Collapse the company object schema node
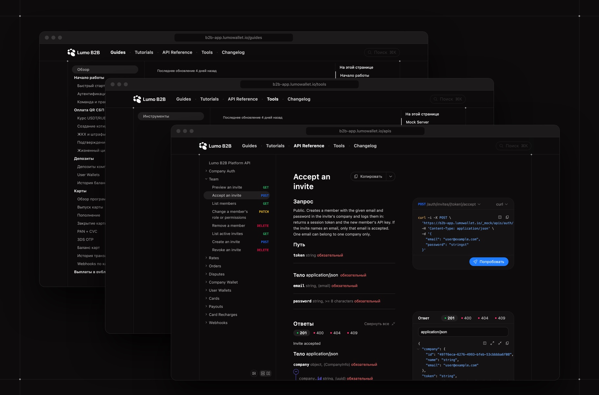 click(x=296, y=372)
